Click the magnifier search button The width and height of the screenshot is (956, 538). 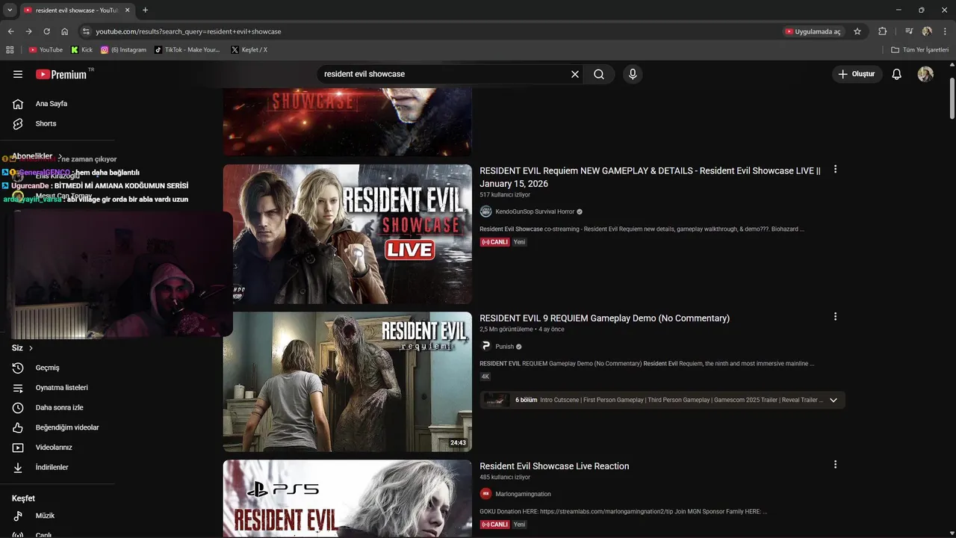pyautogui.click(x=599, y=74)
